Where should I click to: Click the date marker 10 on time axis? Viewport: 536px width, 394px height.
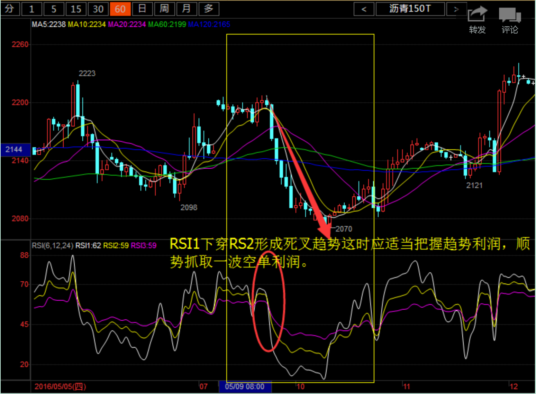click(300, 387)
